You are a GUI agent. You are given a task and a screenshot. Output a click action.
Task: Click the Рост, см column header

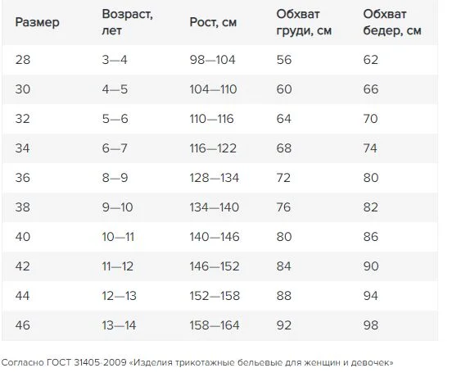point(213,22)
